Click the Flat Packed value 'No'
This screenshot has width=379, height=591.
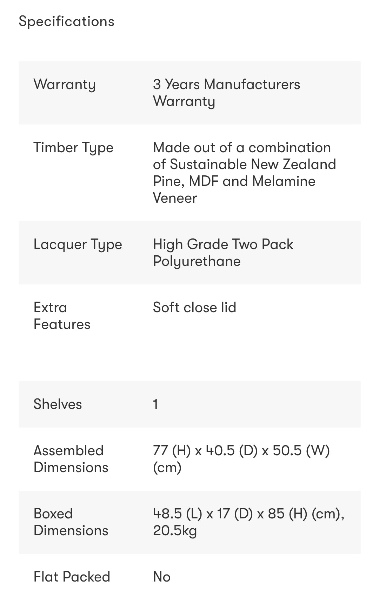click(x=162, y=577)
